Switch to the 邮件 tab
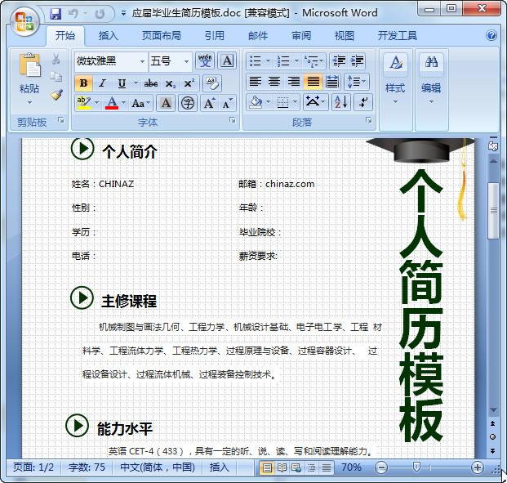 click(258, 36)
